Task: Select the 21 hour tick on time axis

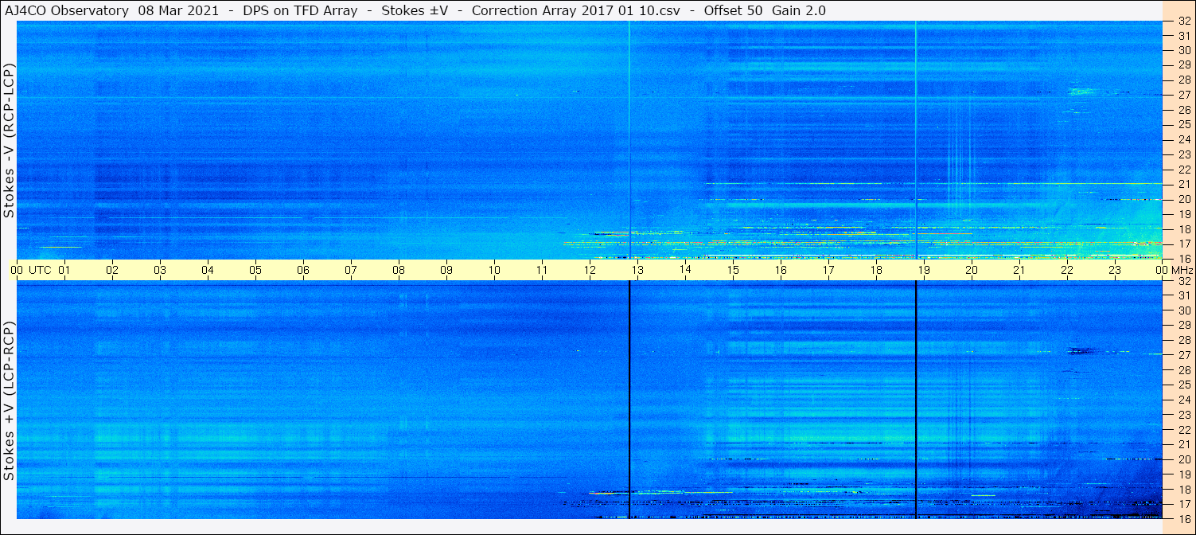Action: pos(1019,270)
